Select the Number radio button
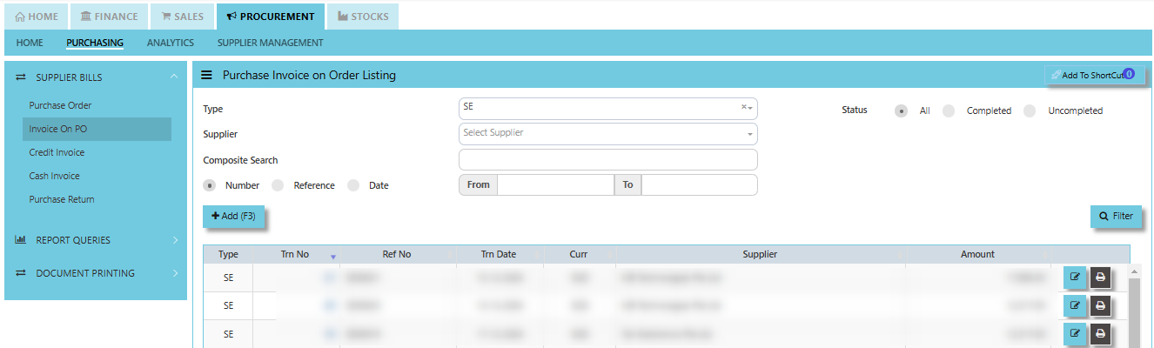The height and width of the screenshot is (348, 1154). click(x=210, y=185)
